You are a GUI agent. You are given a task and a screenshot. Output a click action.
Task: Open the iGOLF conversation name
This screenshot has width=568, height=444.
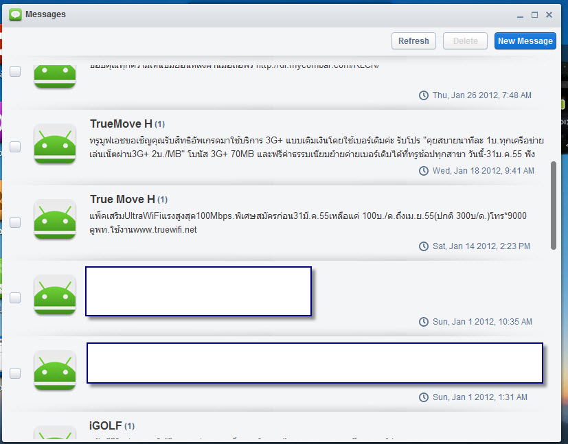(x=105, y=425)
